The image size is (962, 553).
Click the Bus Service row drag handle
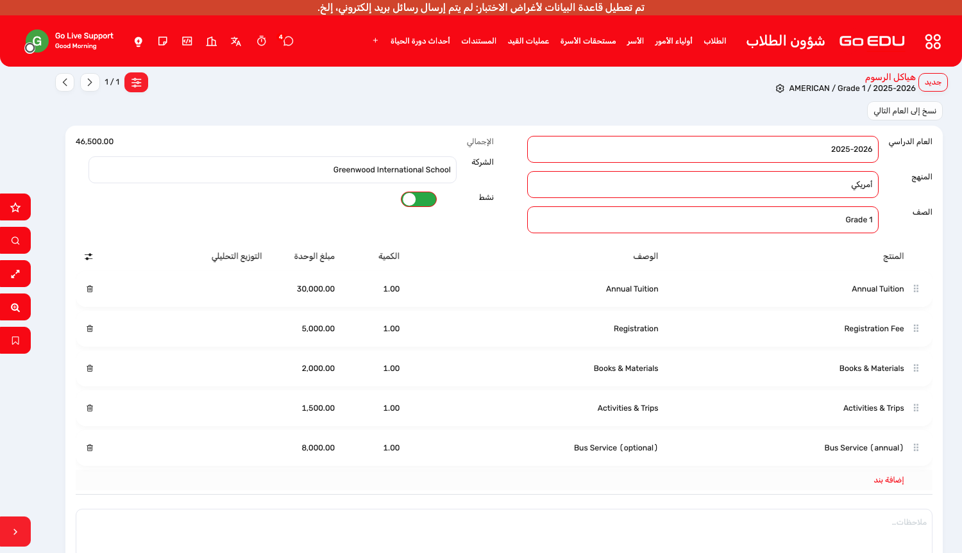coord(916,448)
